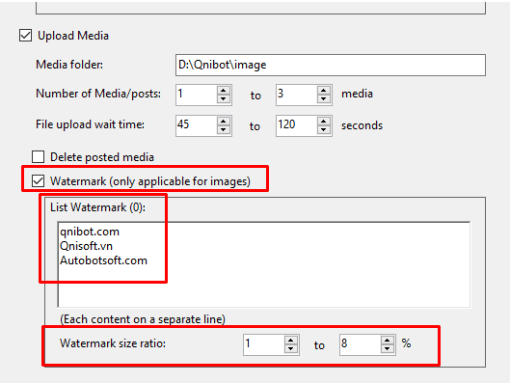Image resolution: width=510 pixels, height=383 pixels.
Task: Decrease maximum upload wait time of 120
Action: 324,130
